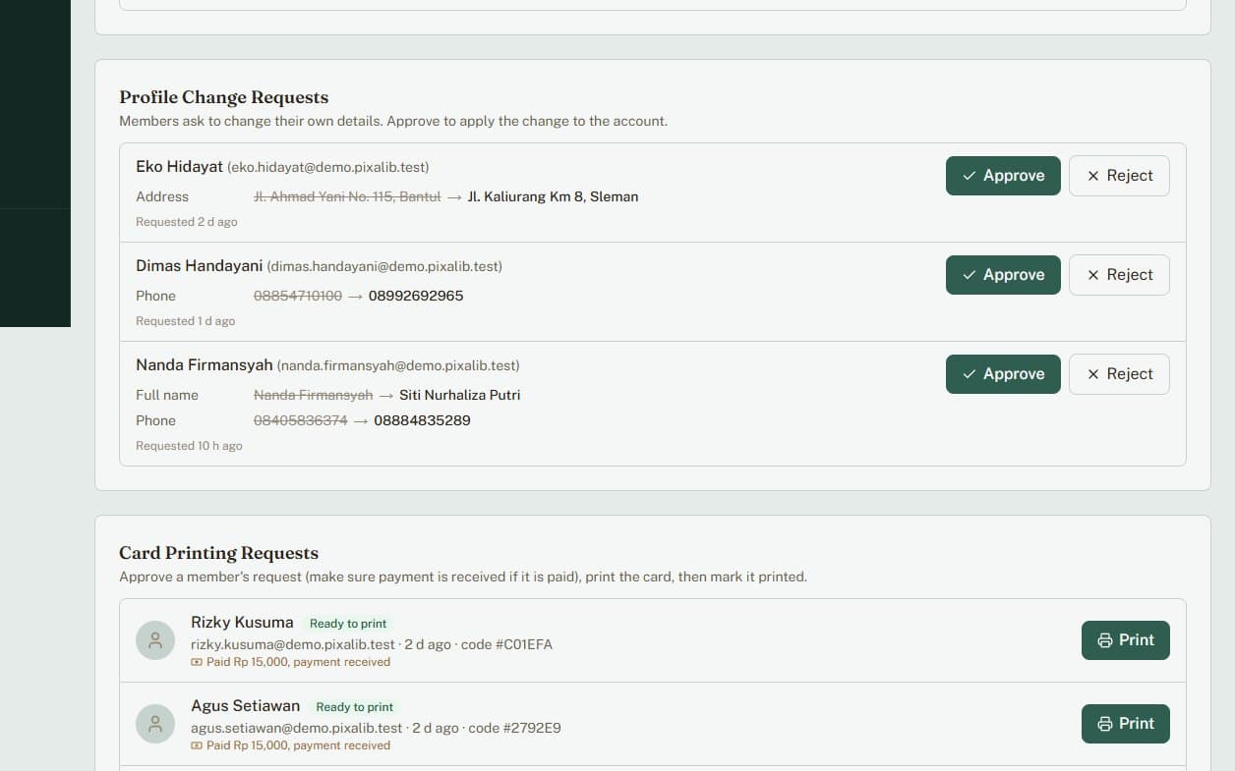Click Agus Setiawan's name

click(x=245, y=706)
